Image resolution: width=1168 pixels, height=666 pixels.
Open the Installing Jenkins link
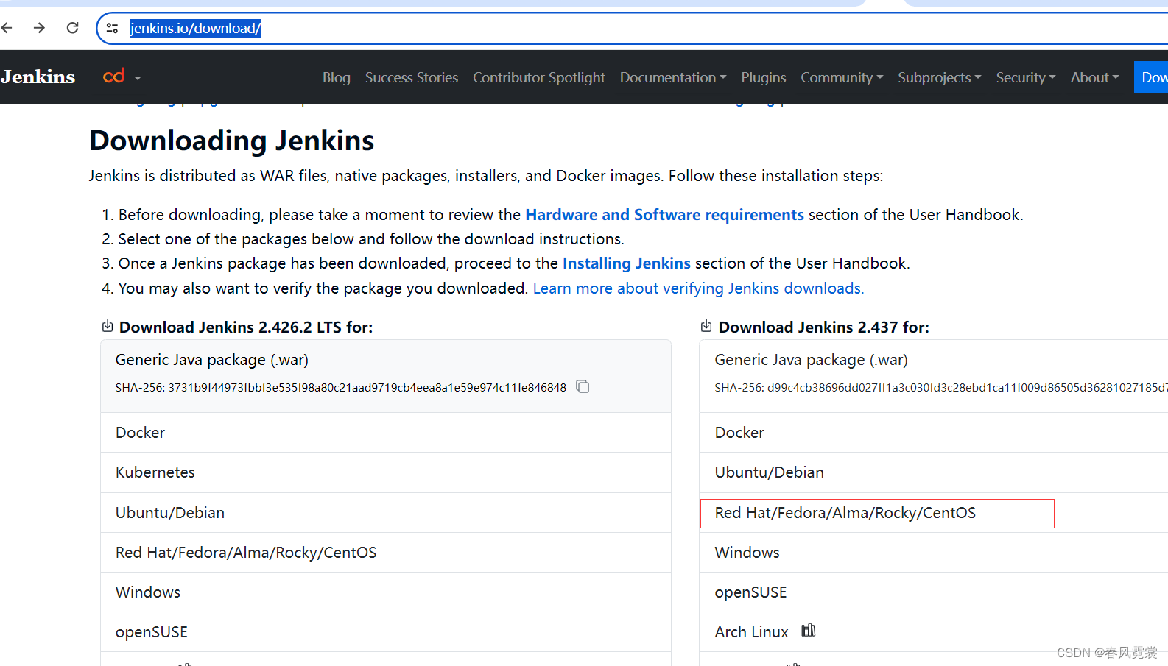(627, 263)
